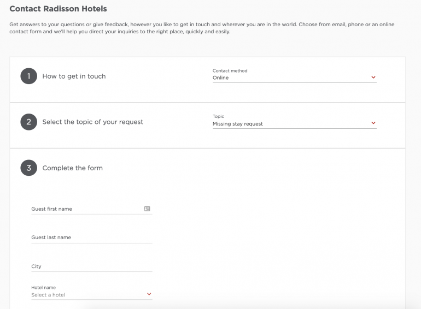This screenshot has height=309, width=421.
Task: Click the step 1 number circle
Action: click(28, 76)
